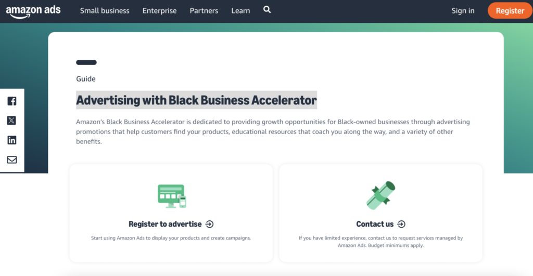
Task: Share page on X (Twitter)
Action: click(x=12, y=121)
